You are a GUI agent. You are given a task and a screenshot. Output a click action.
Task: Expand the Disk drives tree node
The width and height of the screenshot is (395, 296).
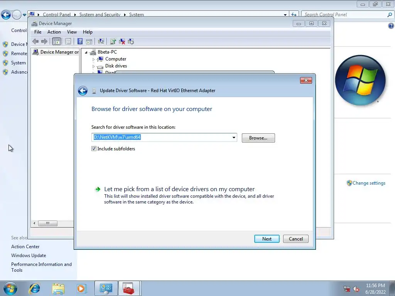(x=93, y=66)
